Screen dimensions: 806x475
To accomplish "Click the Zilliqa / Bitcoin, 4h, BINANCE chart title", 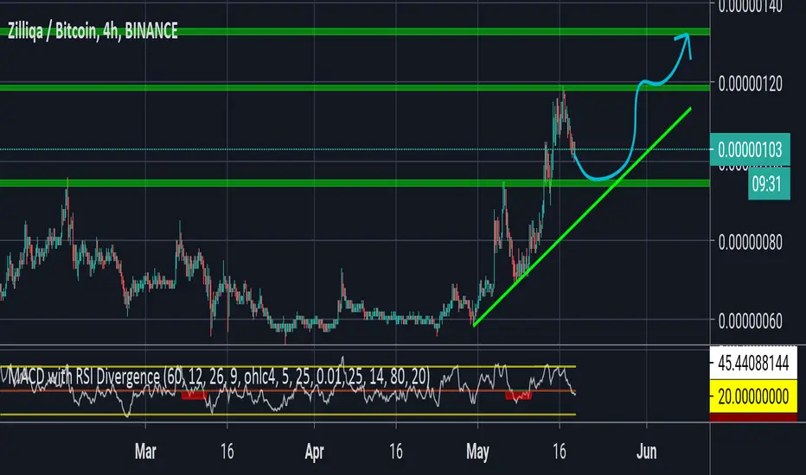I will pos(93,31).
